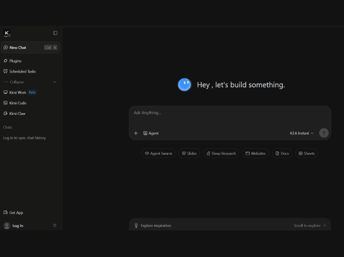Select the Agent Swarm chip
Viewport: 344px width, 257px height.
(x=158, y=153)
